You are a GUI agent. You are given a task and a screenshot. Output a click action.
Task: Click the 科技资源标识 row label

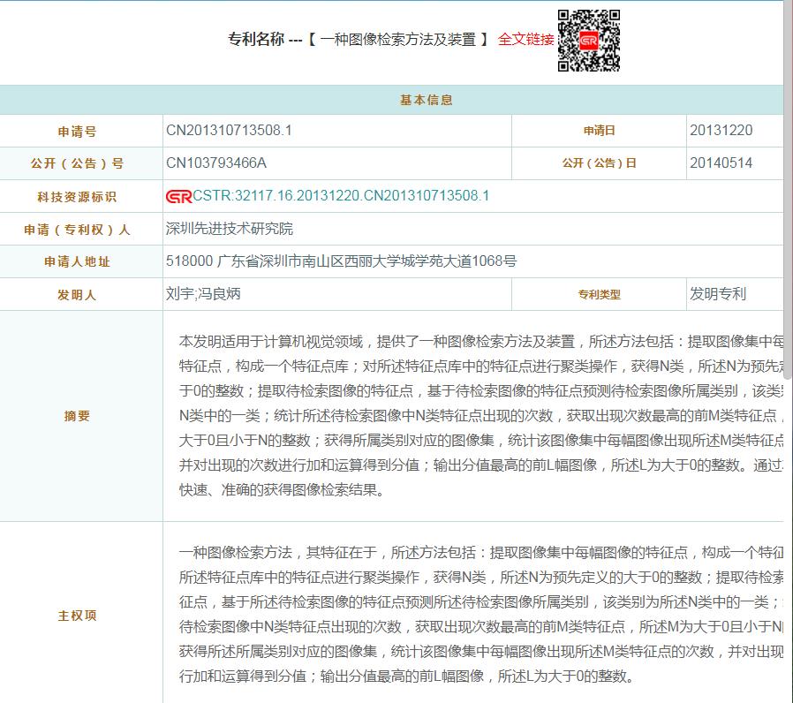(77, 197)
